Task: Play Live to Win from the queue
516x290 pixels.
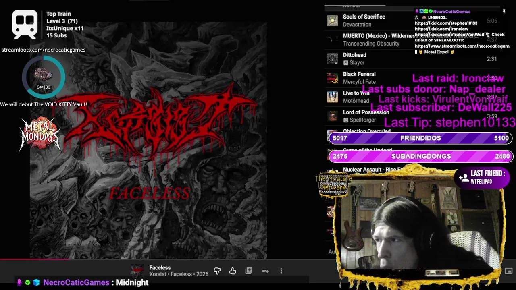Action: pyautogui.click(x=356, y=93)
